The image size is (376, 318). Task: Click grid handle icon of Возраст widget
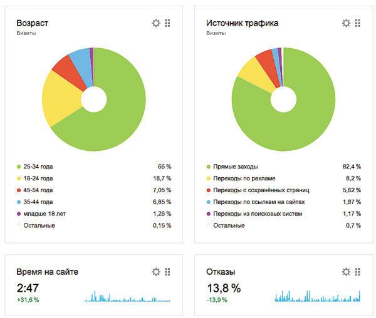tap(167, 23)
